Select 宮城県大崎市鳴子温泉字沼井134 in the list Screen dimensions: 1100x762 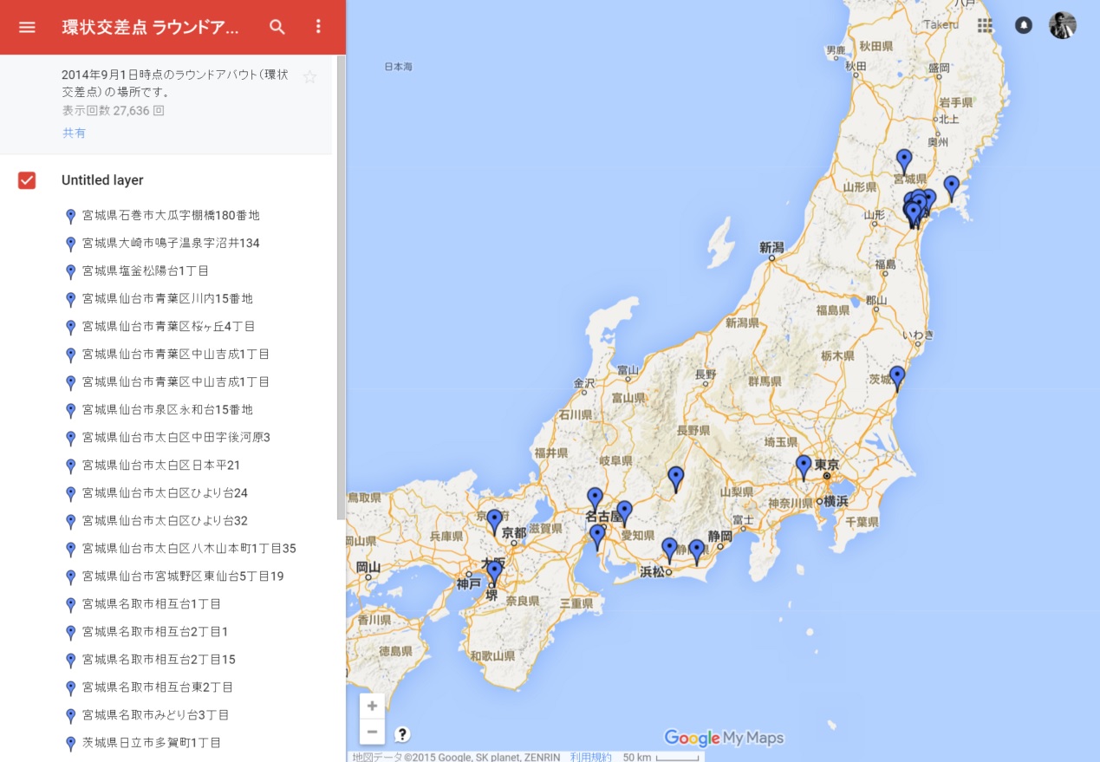[172, 243]
